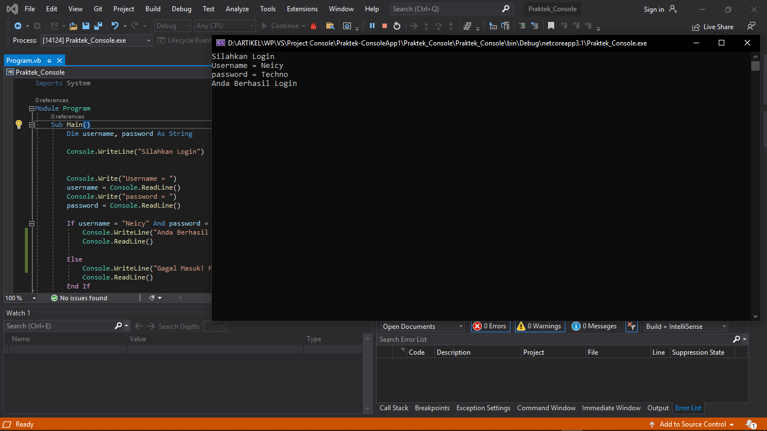Switch to the Output tab
Screen dimensions: 767x431
pyautogui.click(x=658, y=408)
